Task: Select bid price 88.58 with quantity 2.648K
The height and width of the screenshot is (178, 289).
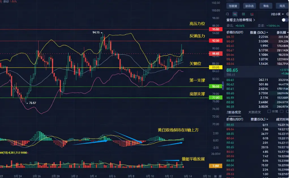Action: pos(230,102)
